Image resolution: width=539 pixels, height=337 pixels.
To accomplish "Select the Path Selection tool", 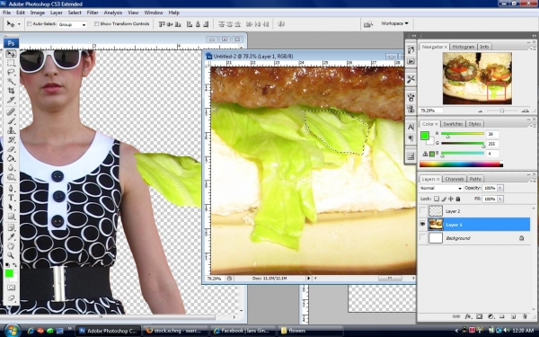I will coord(11,207).
